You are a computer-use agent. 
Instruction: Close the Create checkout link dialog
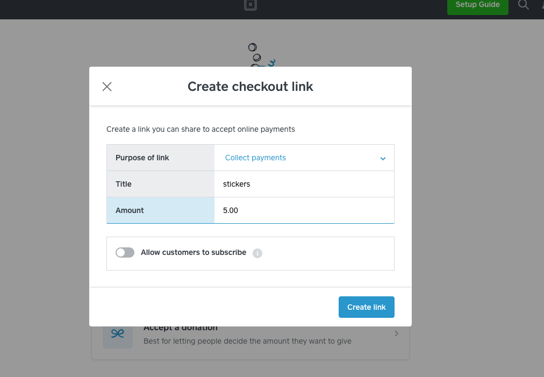click(x=107, y=87)
